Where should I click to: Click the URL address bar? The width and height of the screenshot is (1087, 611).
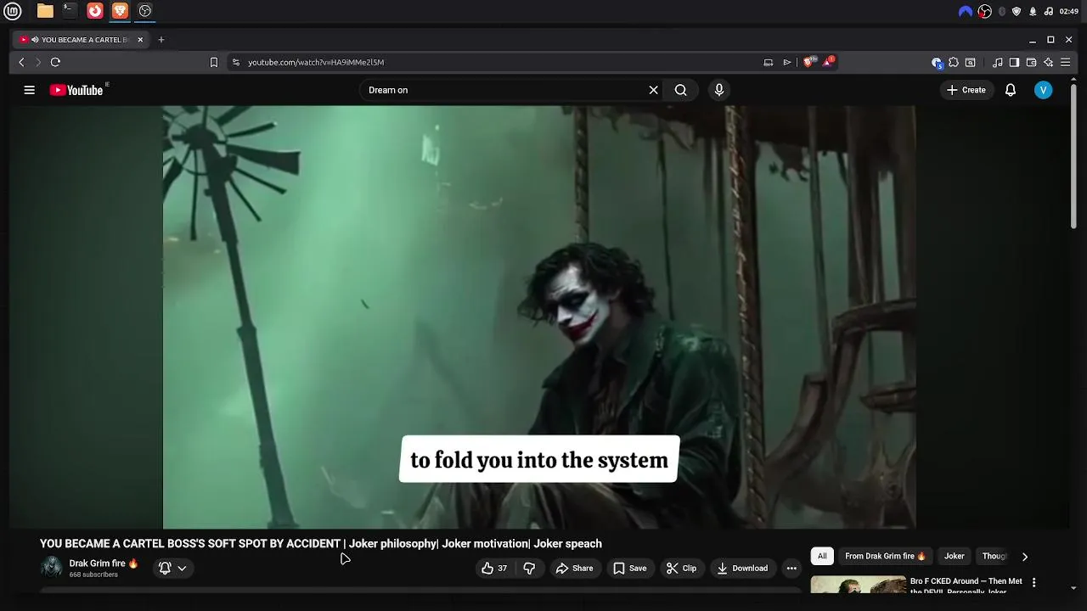tap(501, 62)
